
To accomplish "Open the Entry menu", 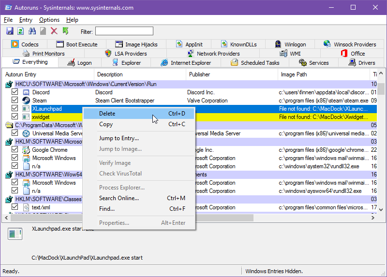I will pos(26,20).
